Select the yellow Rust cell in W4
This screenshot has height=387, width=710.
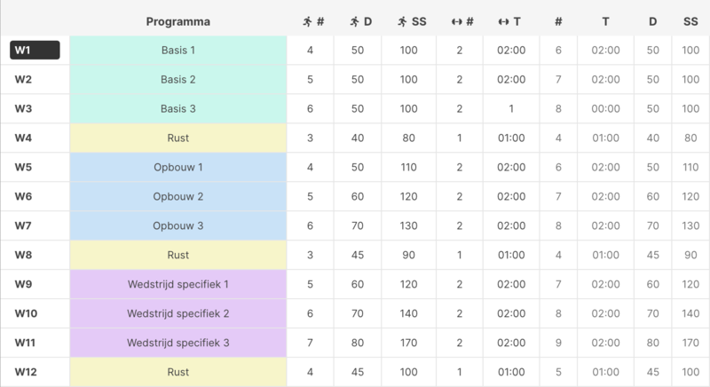(x=177, y=138)
